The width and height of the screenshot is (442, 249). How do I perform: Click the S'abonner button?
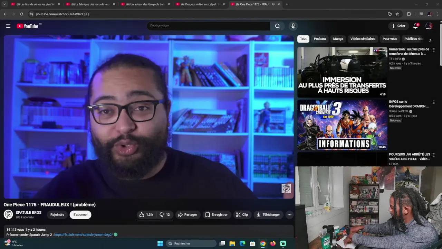click(x=80, y=215)
